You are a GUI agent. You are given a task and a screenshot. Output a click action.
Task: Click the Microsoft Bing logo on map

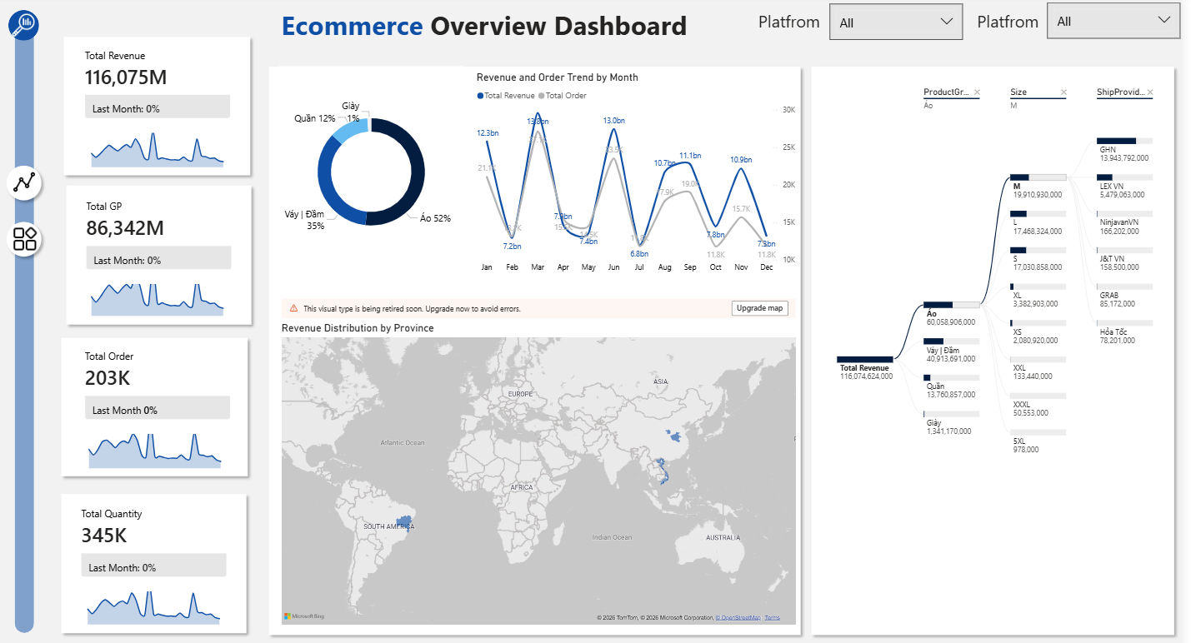point(303,616)
